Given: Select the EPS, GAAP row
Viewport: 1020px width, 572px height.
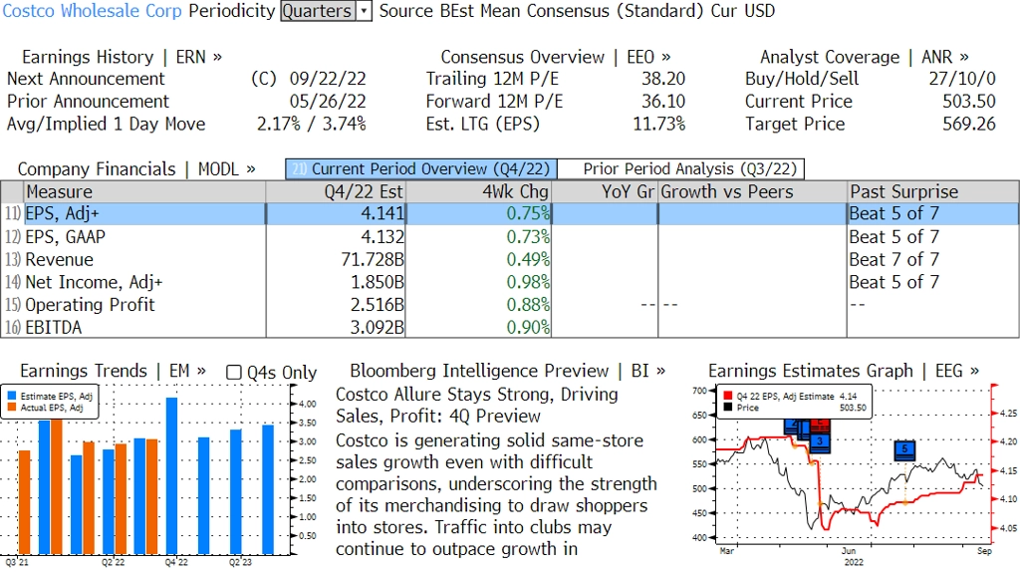Looking at the screenshot, I should pos(510,237).
